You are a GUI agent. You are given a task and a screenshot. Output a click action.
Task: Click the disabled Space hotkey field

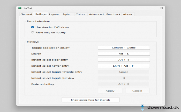[124, 72]
